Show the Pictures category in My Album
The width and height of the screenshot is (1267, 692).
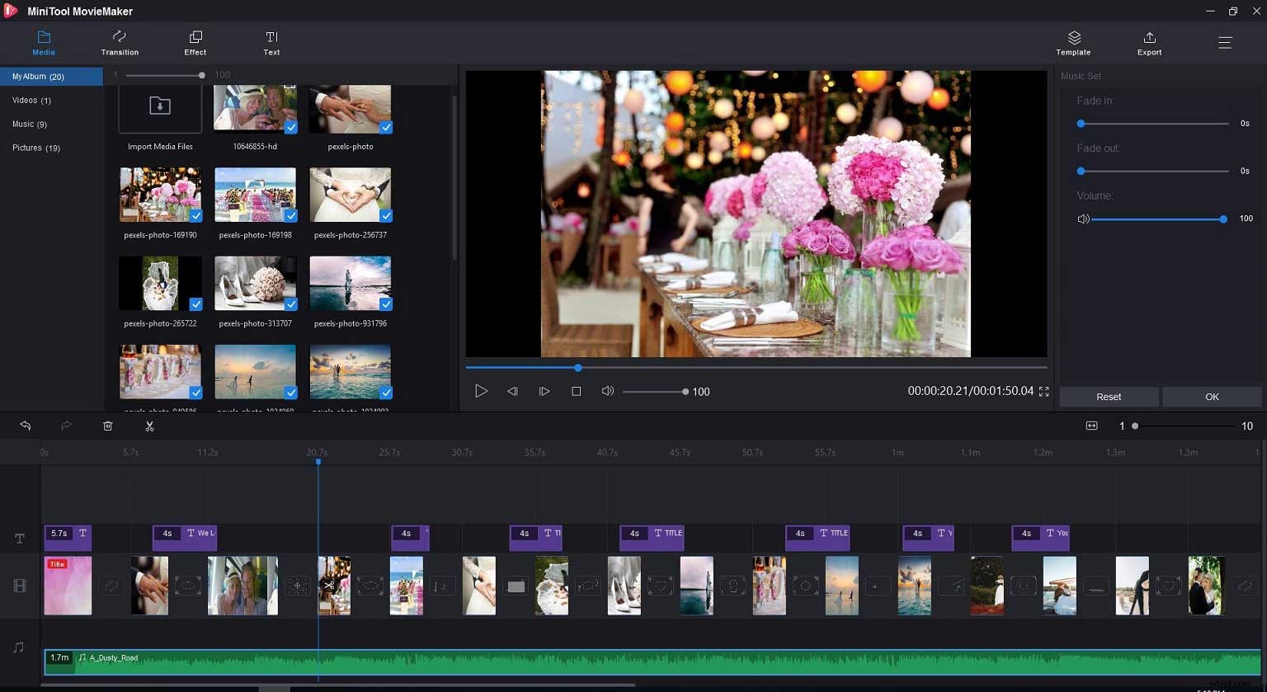(x=36, y=148)
